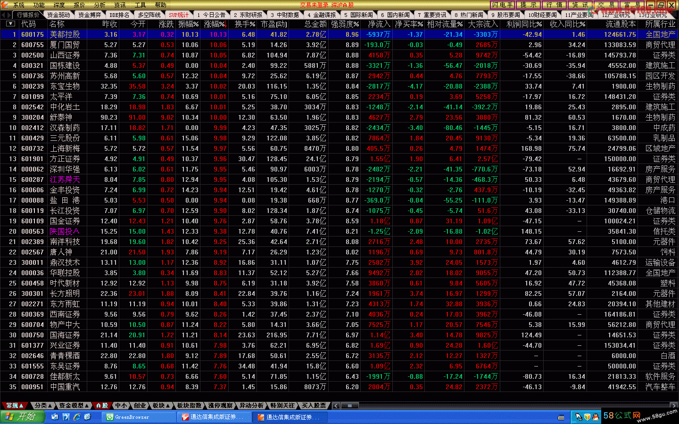Open the 帮助 menu
The image size is (679, 424).
click(x=161, y=5)
